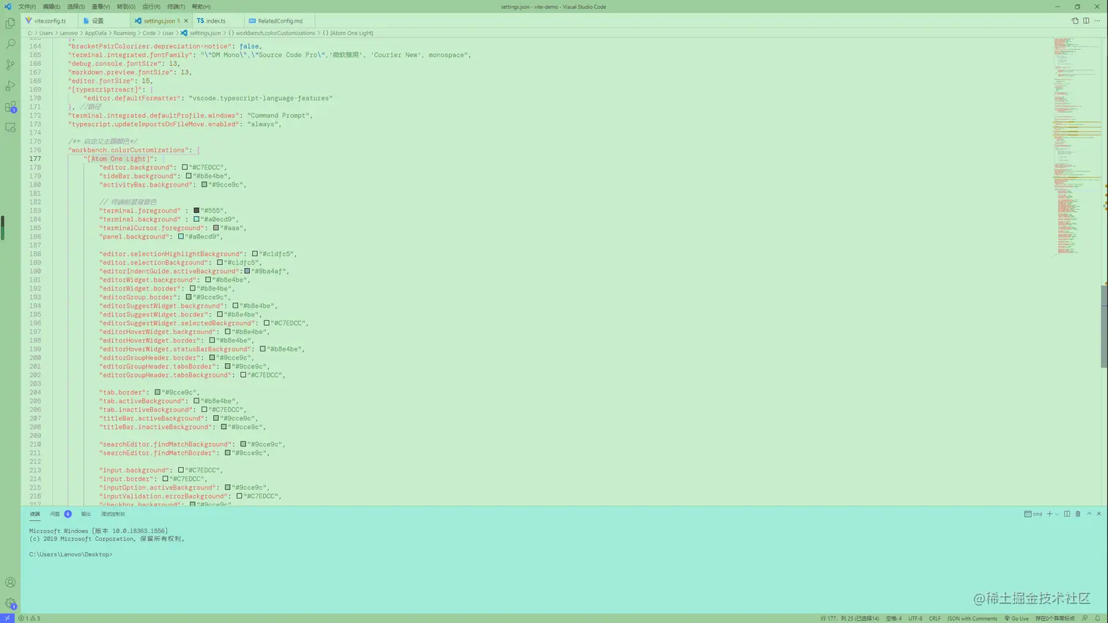Maximize the terminal panel size
Screen dimensions: 1108x623
click(x=1089, y=514)
